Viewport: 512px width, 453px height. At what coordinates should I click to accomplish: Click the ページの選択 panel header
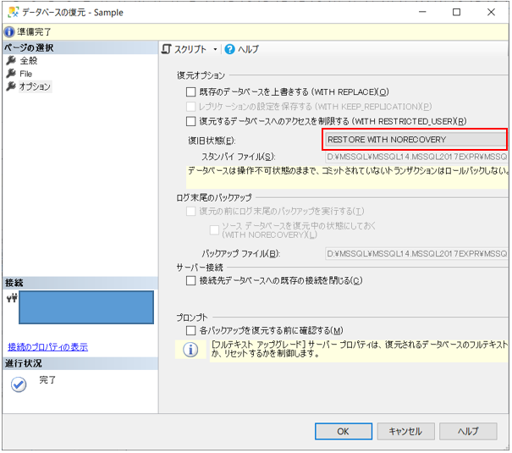coord(80,48)
